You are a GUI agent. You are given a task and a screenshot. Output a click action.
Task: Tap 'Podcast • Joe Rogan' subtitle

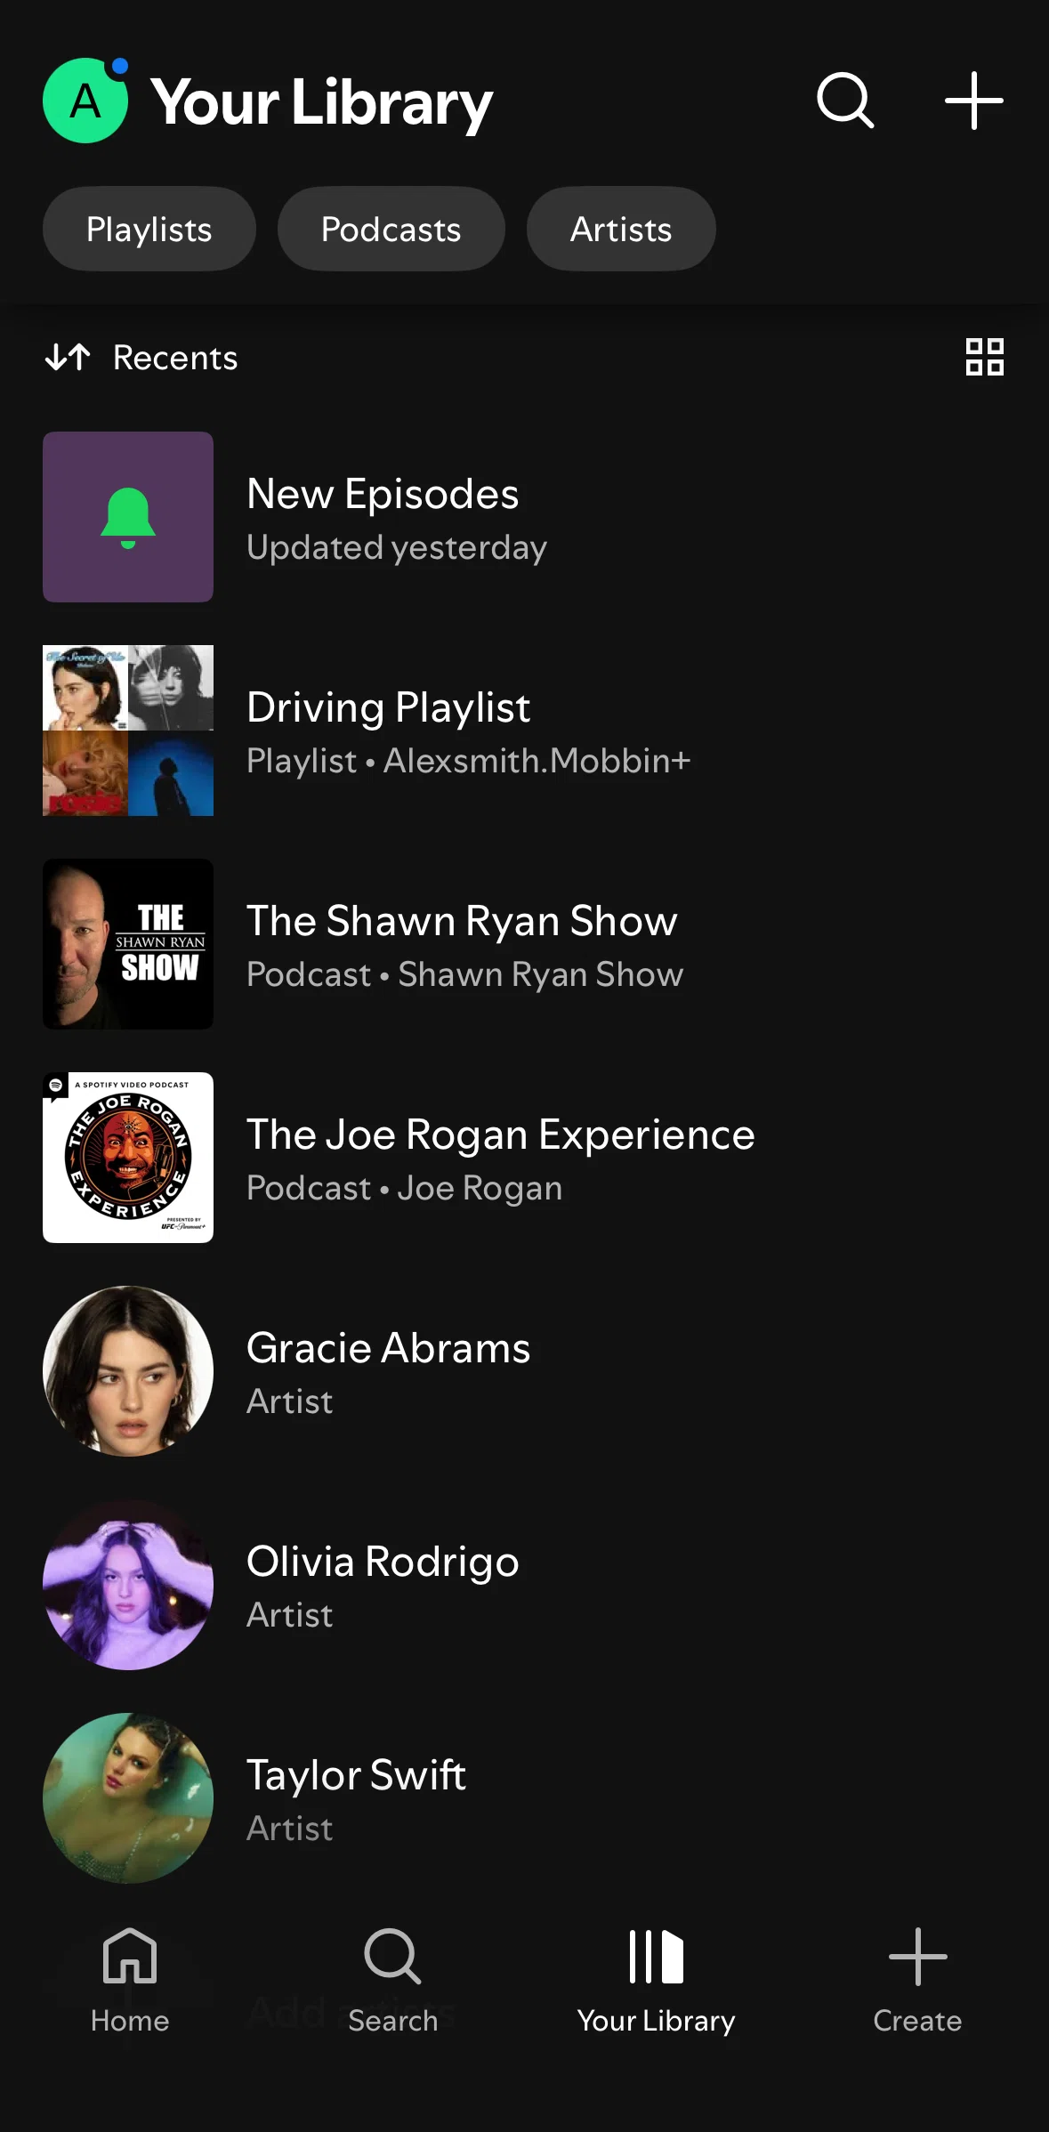coord(405,1188)
